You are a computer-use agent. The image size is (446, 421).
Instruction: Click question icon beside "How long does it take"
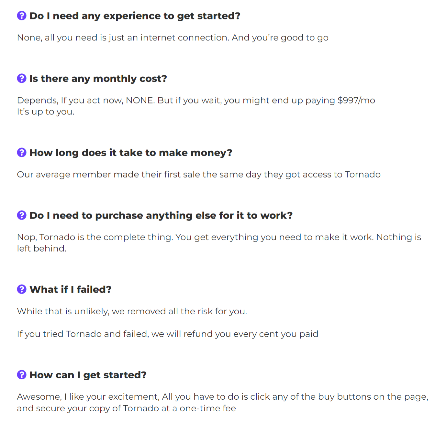pos(22,152)
